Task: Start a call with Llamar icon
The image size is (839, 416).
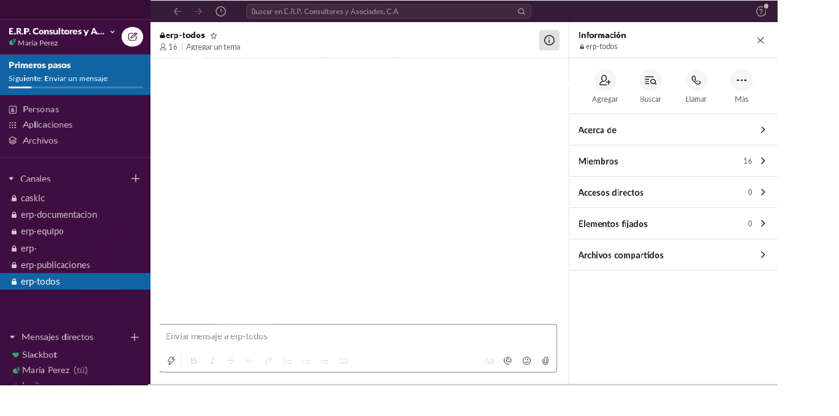Action: [696, 80]
